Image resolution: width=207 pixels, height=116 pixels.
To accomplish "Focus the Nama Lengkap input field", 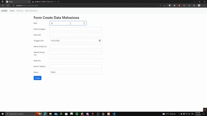I will coord(76,29).
